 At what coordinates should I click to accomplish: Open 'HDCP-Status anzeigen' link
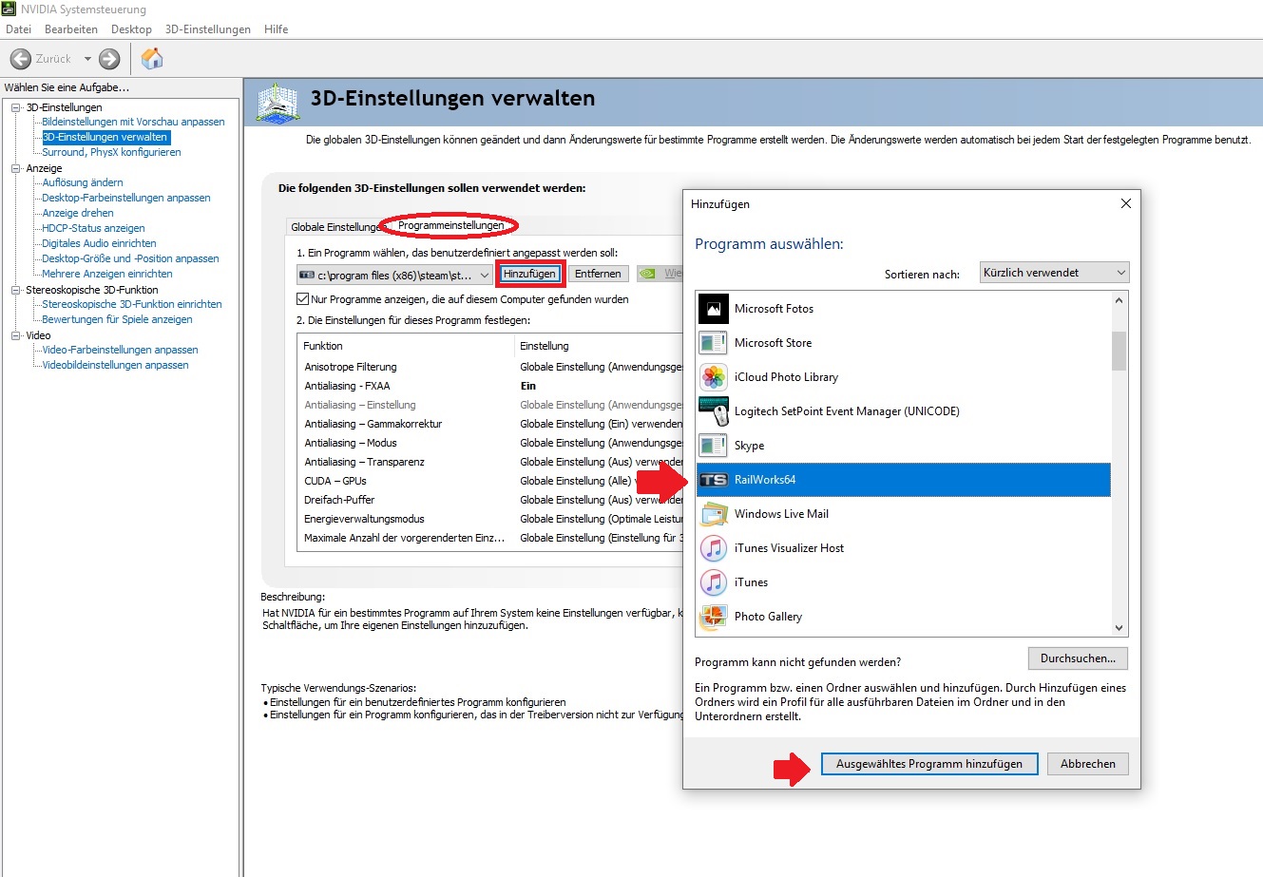click(x=93, y=228)
